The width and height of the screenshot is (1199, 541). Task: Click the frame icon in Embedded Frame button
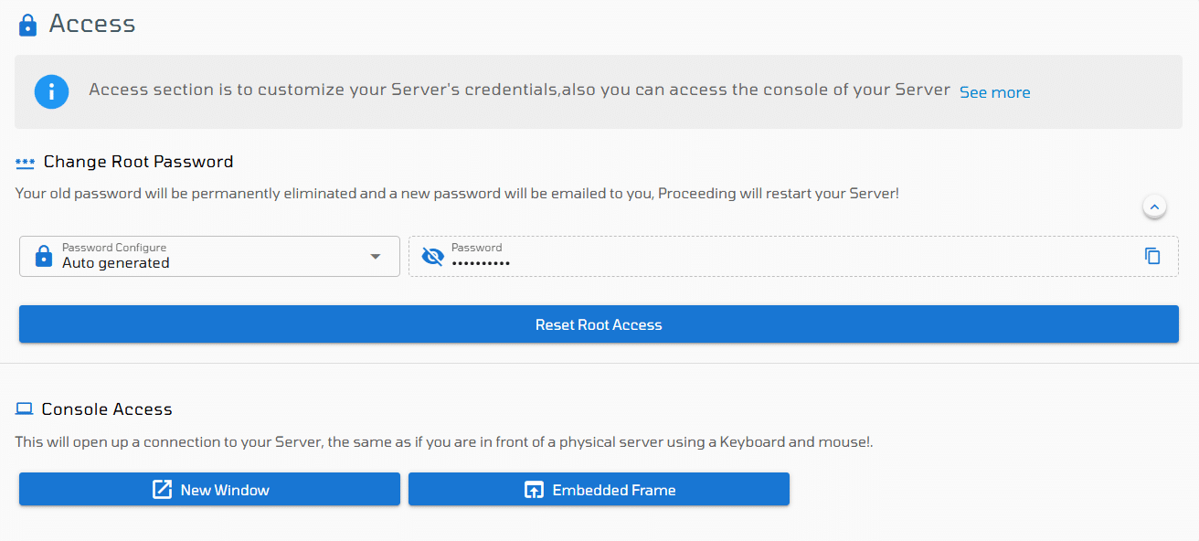click(x=534, y=490)
